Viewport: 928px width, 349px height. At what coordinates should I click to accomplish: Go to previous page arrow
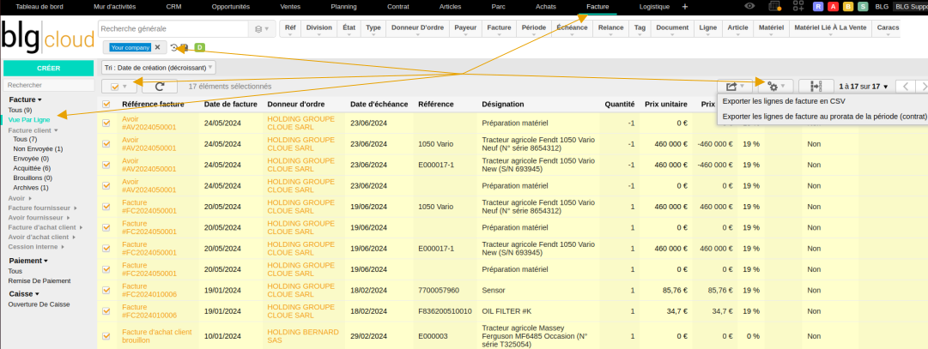(x=905, y=87)
